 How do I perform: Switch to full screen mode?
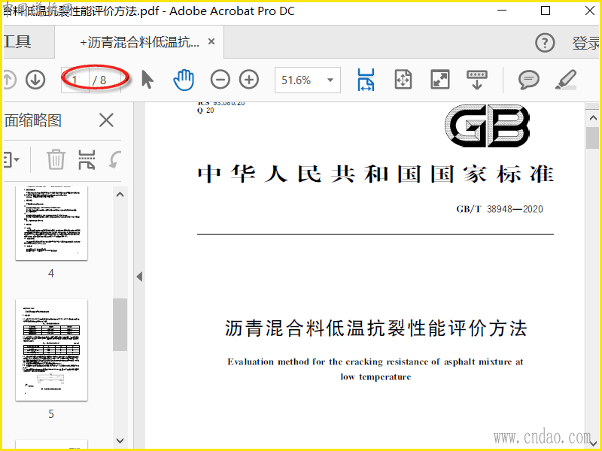click(x=440, y=80)
